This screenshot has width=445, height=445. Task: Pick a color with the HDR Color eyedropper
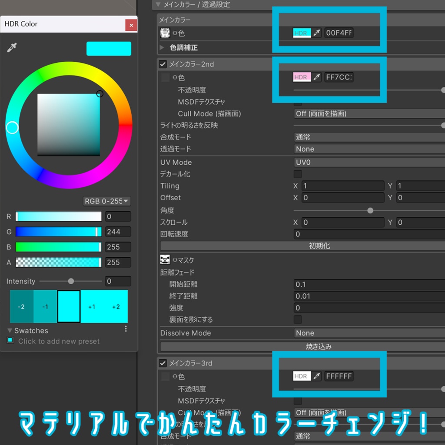coord(12,48)
